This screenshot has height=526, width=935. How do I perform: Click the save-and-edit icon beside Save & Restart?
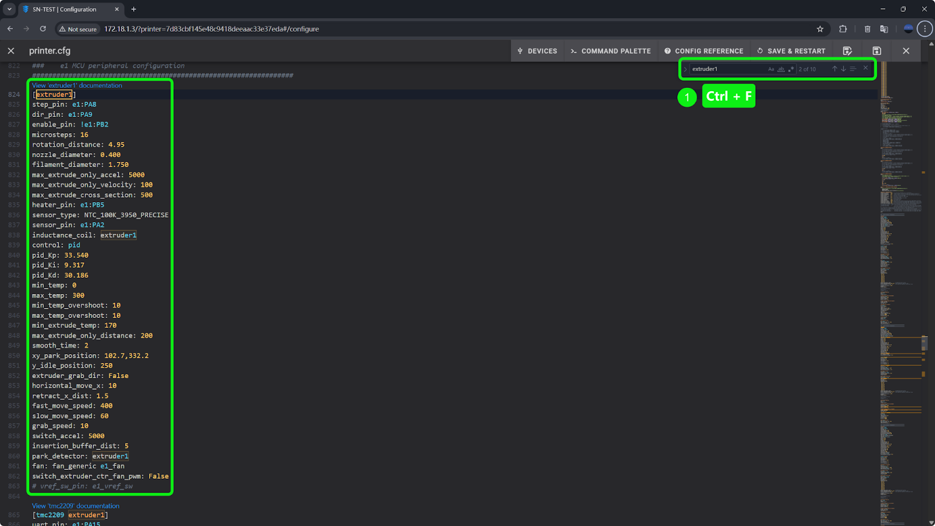[847, 51]
